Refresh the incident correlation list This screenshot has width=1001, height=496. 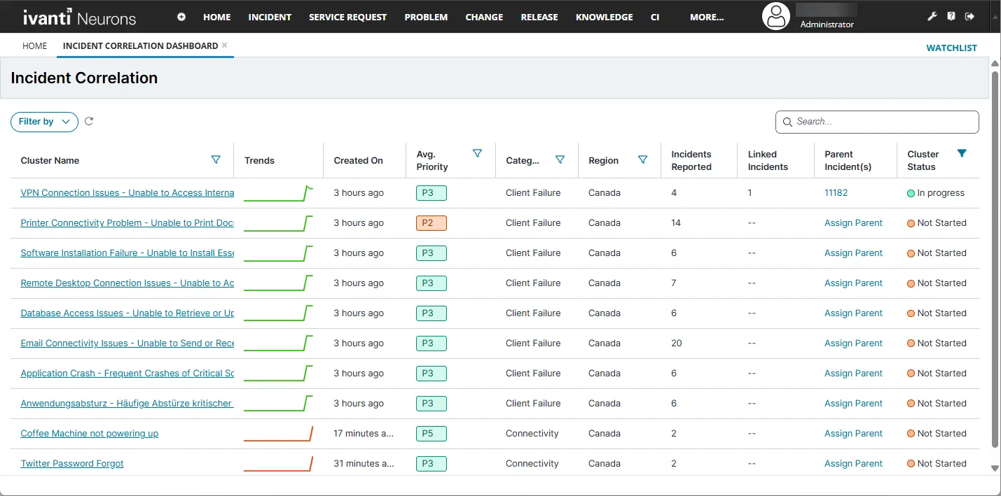(89, 122)
